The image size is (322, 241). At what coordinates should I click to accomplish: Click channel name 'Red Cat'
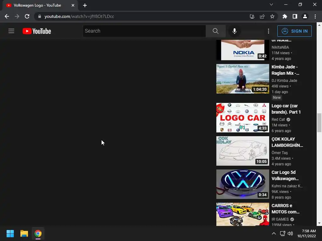point(278,120)
